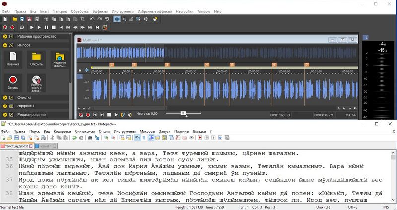The image size is (397, 210).
Task: Click the Новинка new file button
Action: pyautogui.click(x=13, y=59)
